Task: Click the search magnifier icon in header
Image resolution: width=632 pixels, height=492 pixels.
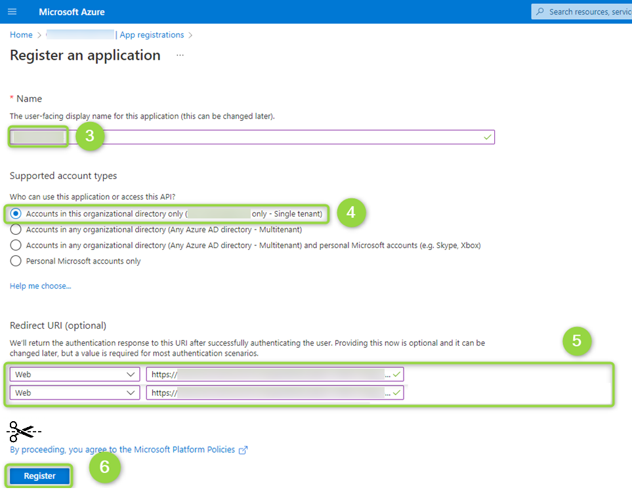Action: click(x=540, y=12)
